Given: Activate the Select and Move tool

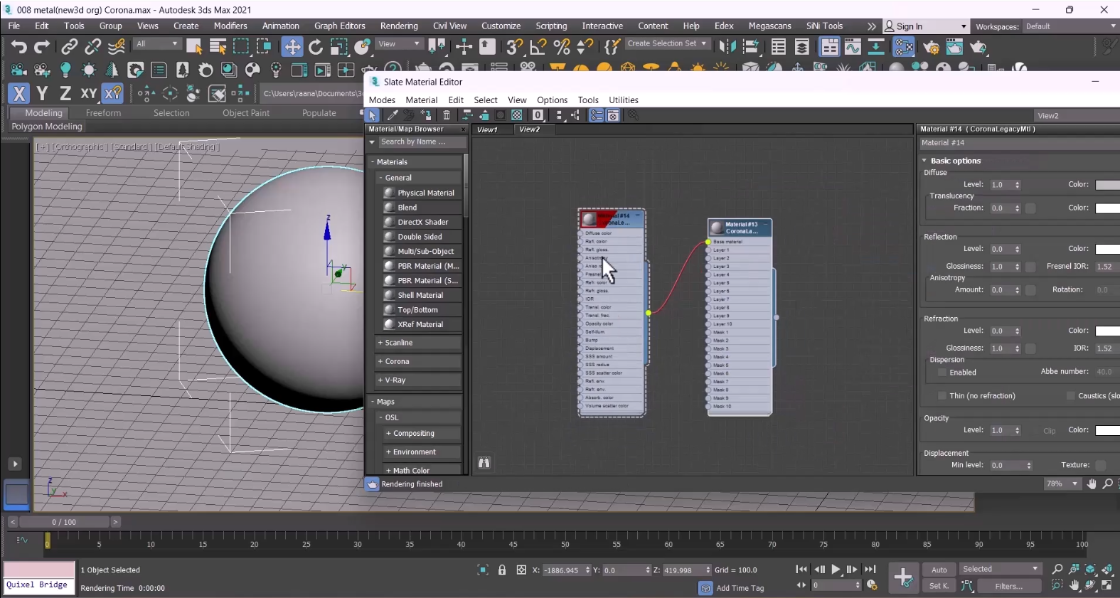Looking at the screenshot, I should pos(292,47).
